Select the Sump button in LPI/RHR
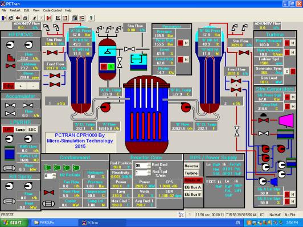 20,130
